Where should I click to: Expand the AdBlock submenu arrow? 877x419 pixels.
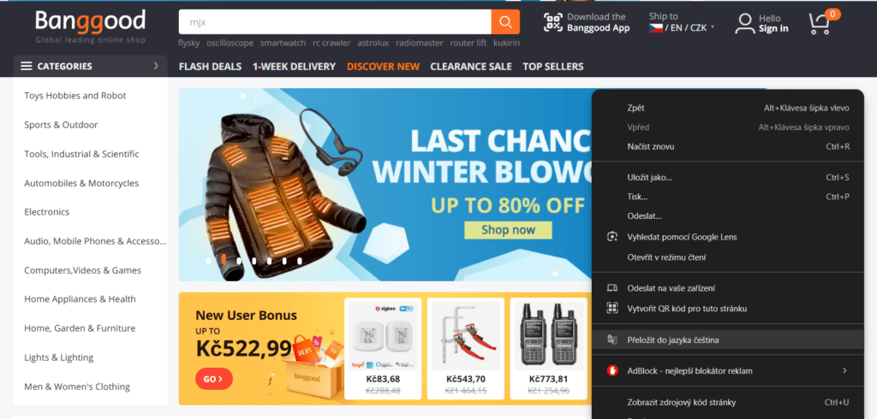tap(844, 370)
